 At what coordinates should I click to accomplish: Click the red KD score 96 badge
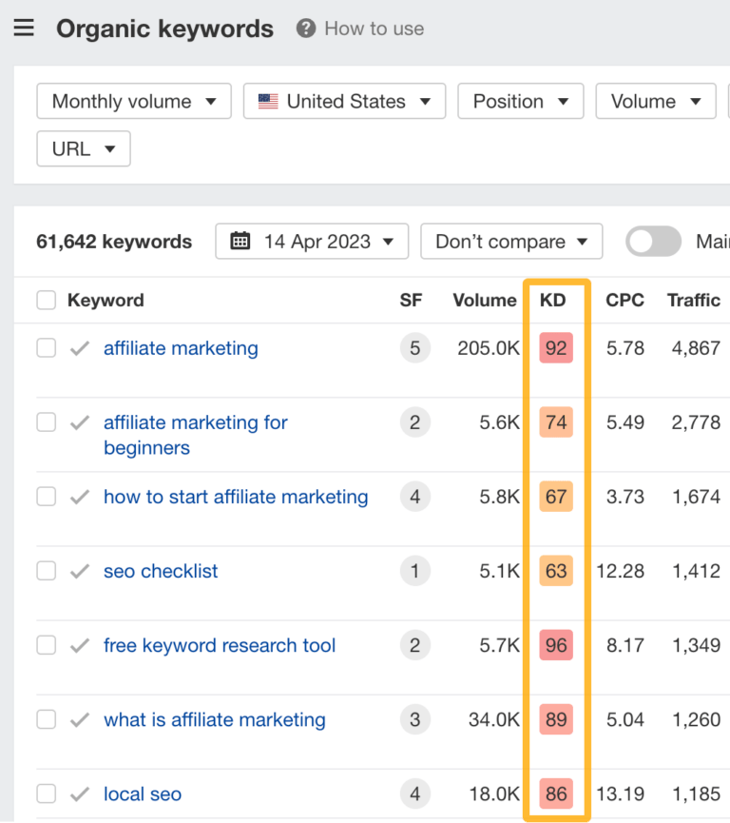pyautogui.click(x=556, y=645)
